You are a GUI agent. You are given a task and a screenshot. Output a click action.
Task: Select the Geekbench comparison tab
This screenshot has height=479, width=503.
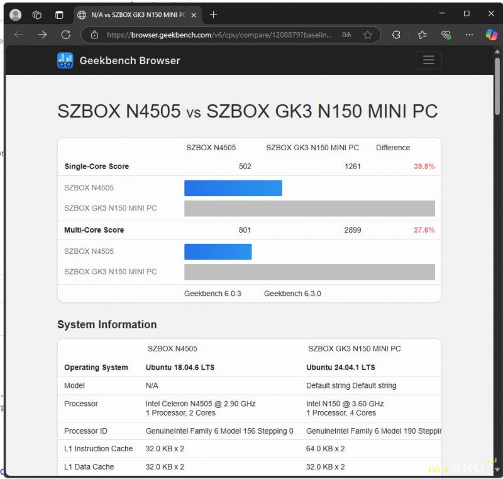(x=137, y=14)
